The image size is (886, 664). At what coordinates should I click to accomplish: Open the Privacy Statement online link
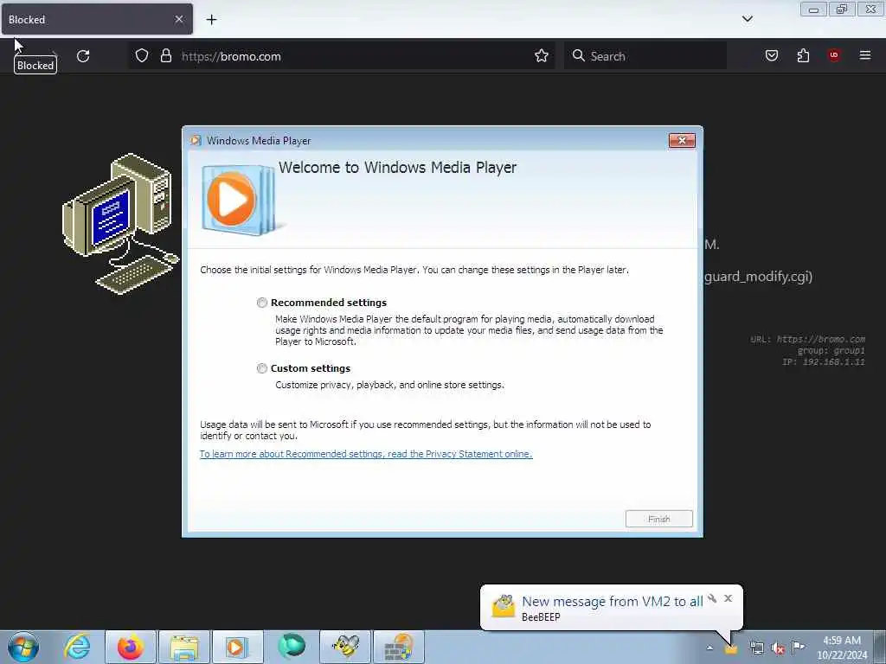point(366,454)
